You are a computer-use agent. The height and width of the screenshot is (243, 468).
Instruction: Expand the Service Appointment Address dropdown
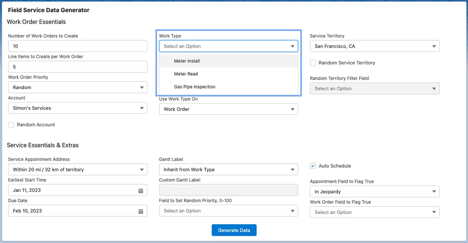(78, 170)
